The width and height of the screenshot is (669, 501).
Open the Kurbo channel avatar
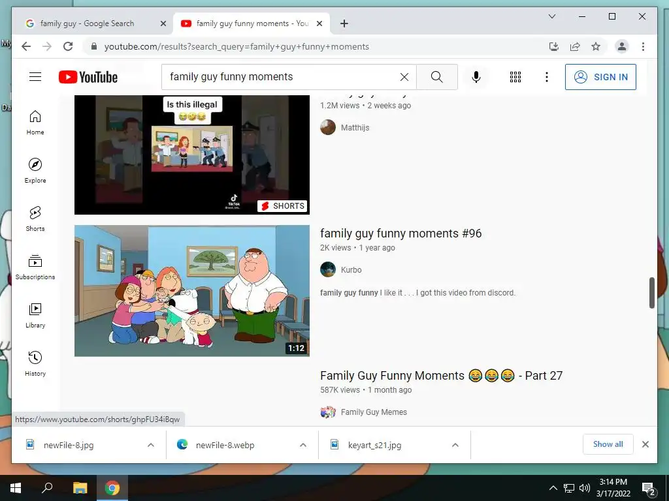coord(328,269)
